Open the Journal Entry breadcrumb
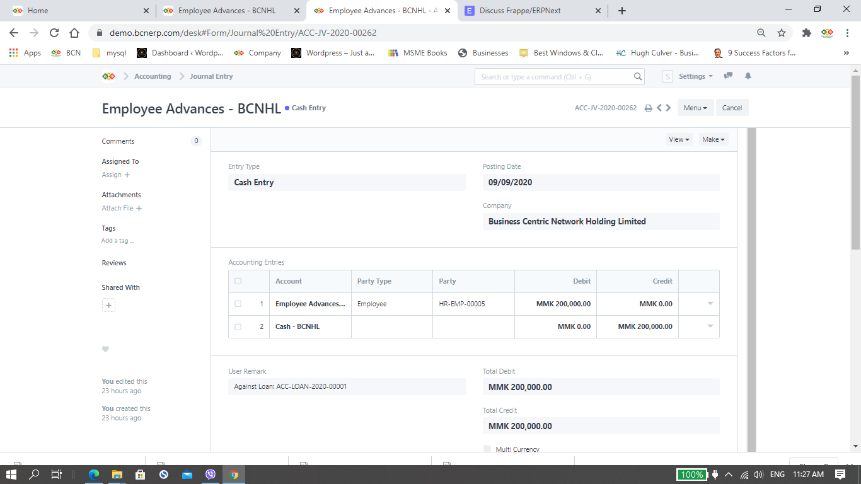Screen dimensions: 861x484 pyautogui.click(x=211, y=76)
